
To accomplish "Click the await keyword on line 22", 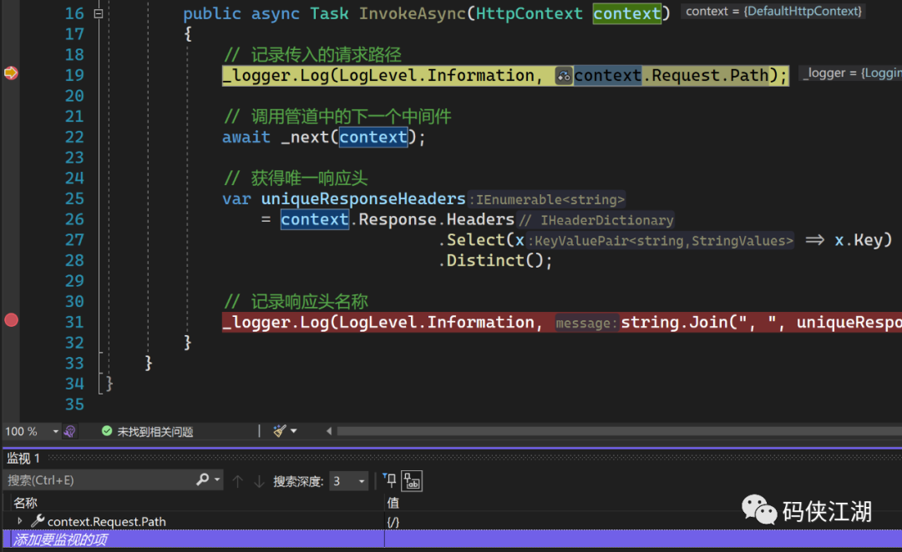I will tap(246, 138).
